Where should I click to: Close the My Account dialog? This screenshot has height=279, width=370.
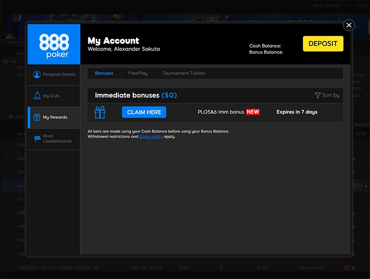point(349,25)
